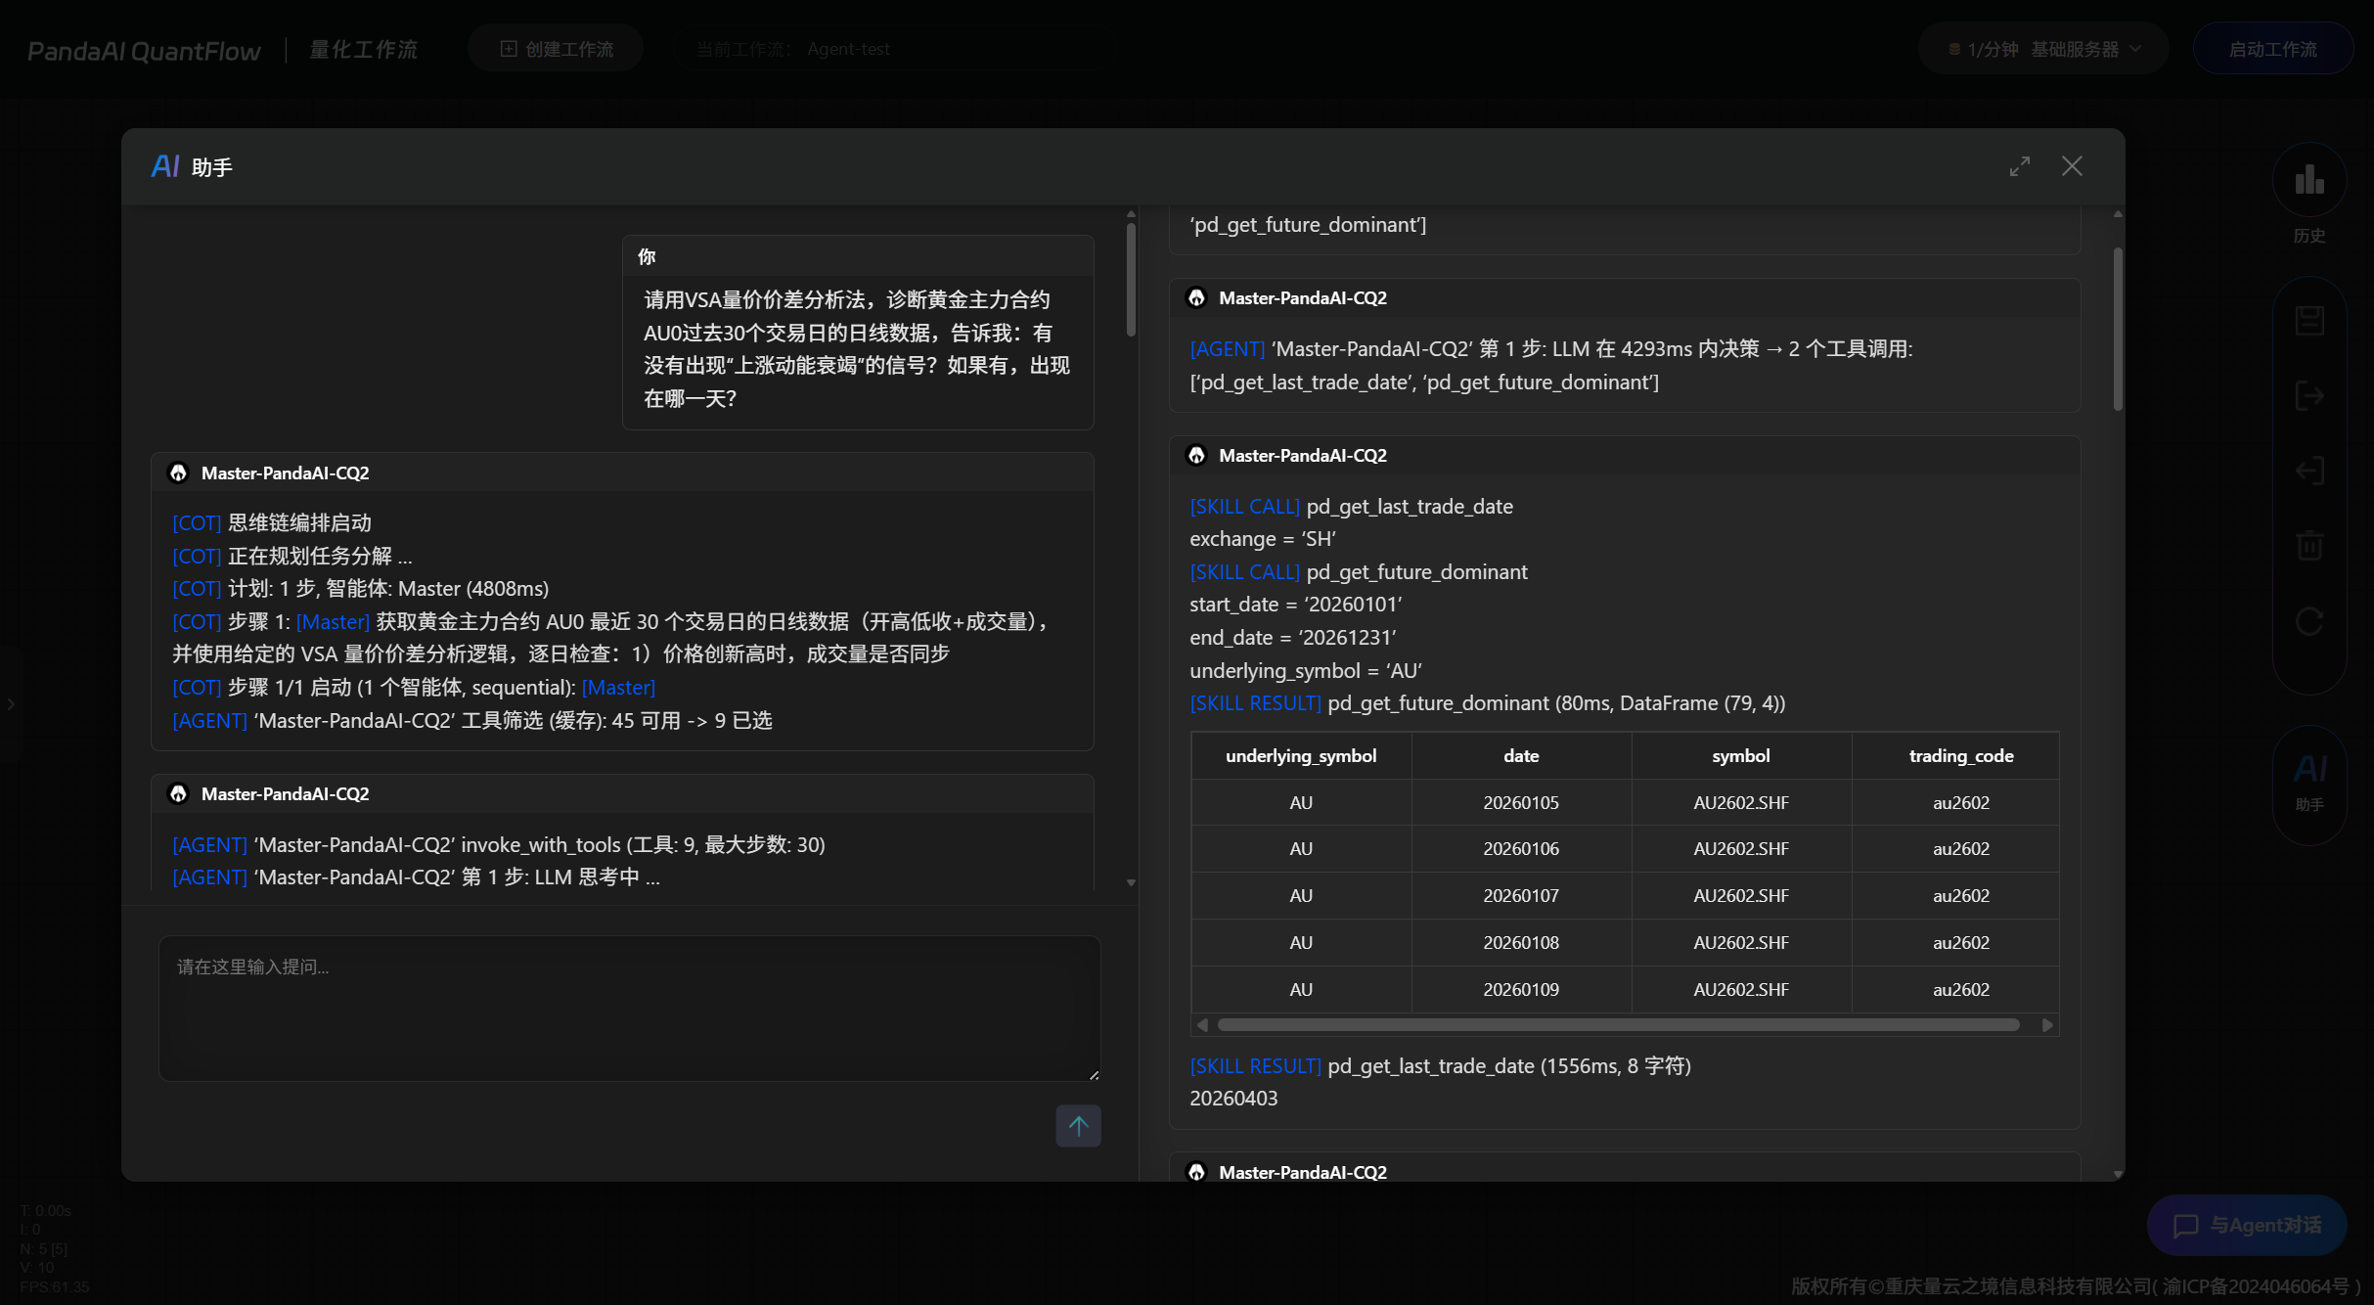Click the refresh icon in the right sidebar
This screenshot has height=1305, width=2374.
(2309, 620)
